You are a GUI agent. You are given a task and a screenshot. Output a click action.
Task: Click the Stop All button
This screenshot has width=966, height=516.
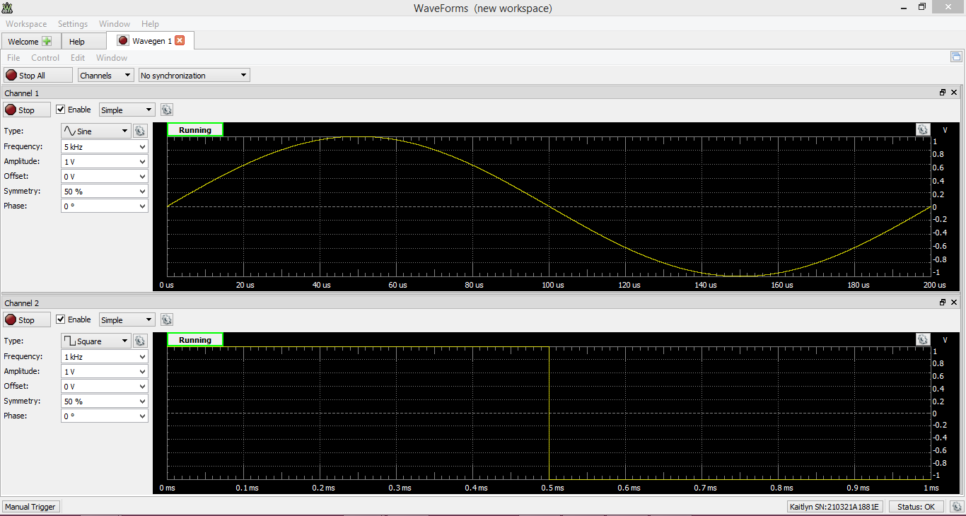click(38, 75)
